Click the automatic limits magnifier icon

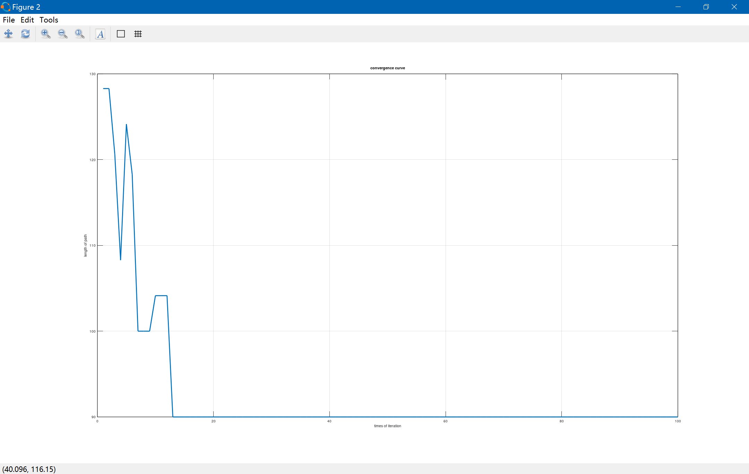(79, 34)
